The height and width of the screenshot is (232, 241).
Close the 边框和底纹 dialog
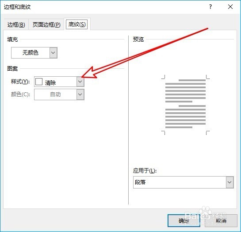(230, 7)
